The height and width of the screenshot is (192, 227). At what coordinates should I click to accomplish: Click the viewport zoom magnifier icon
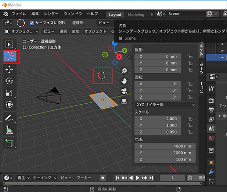coord(124,71)
